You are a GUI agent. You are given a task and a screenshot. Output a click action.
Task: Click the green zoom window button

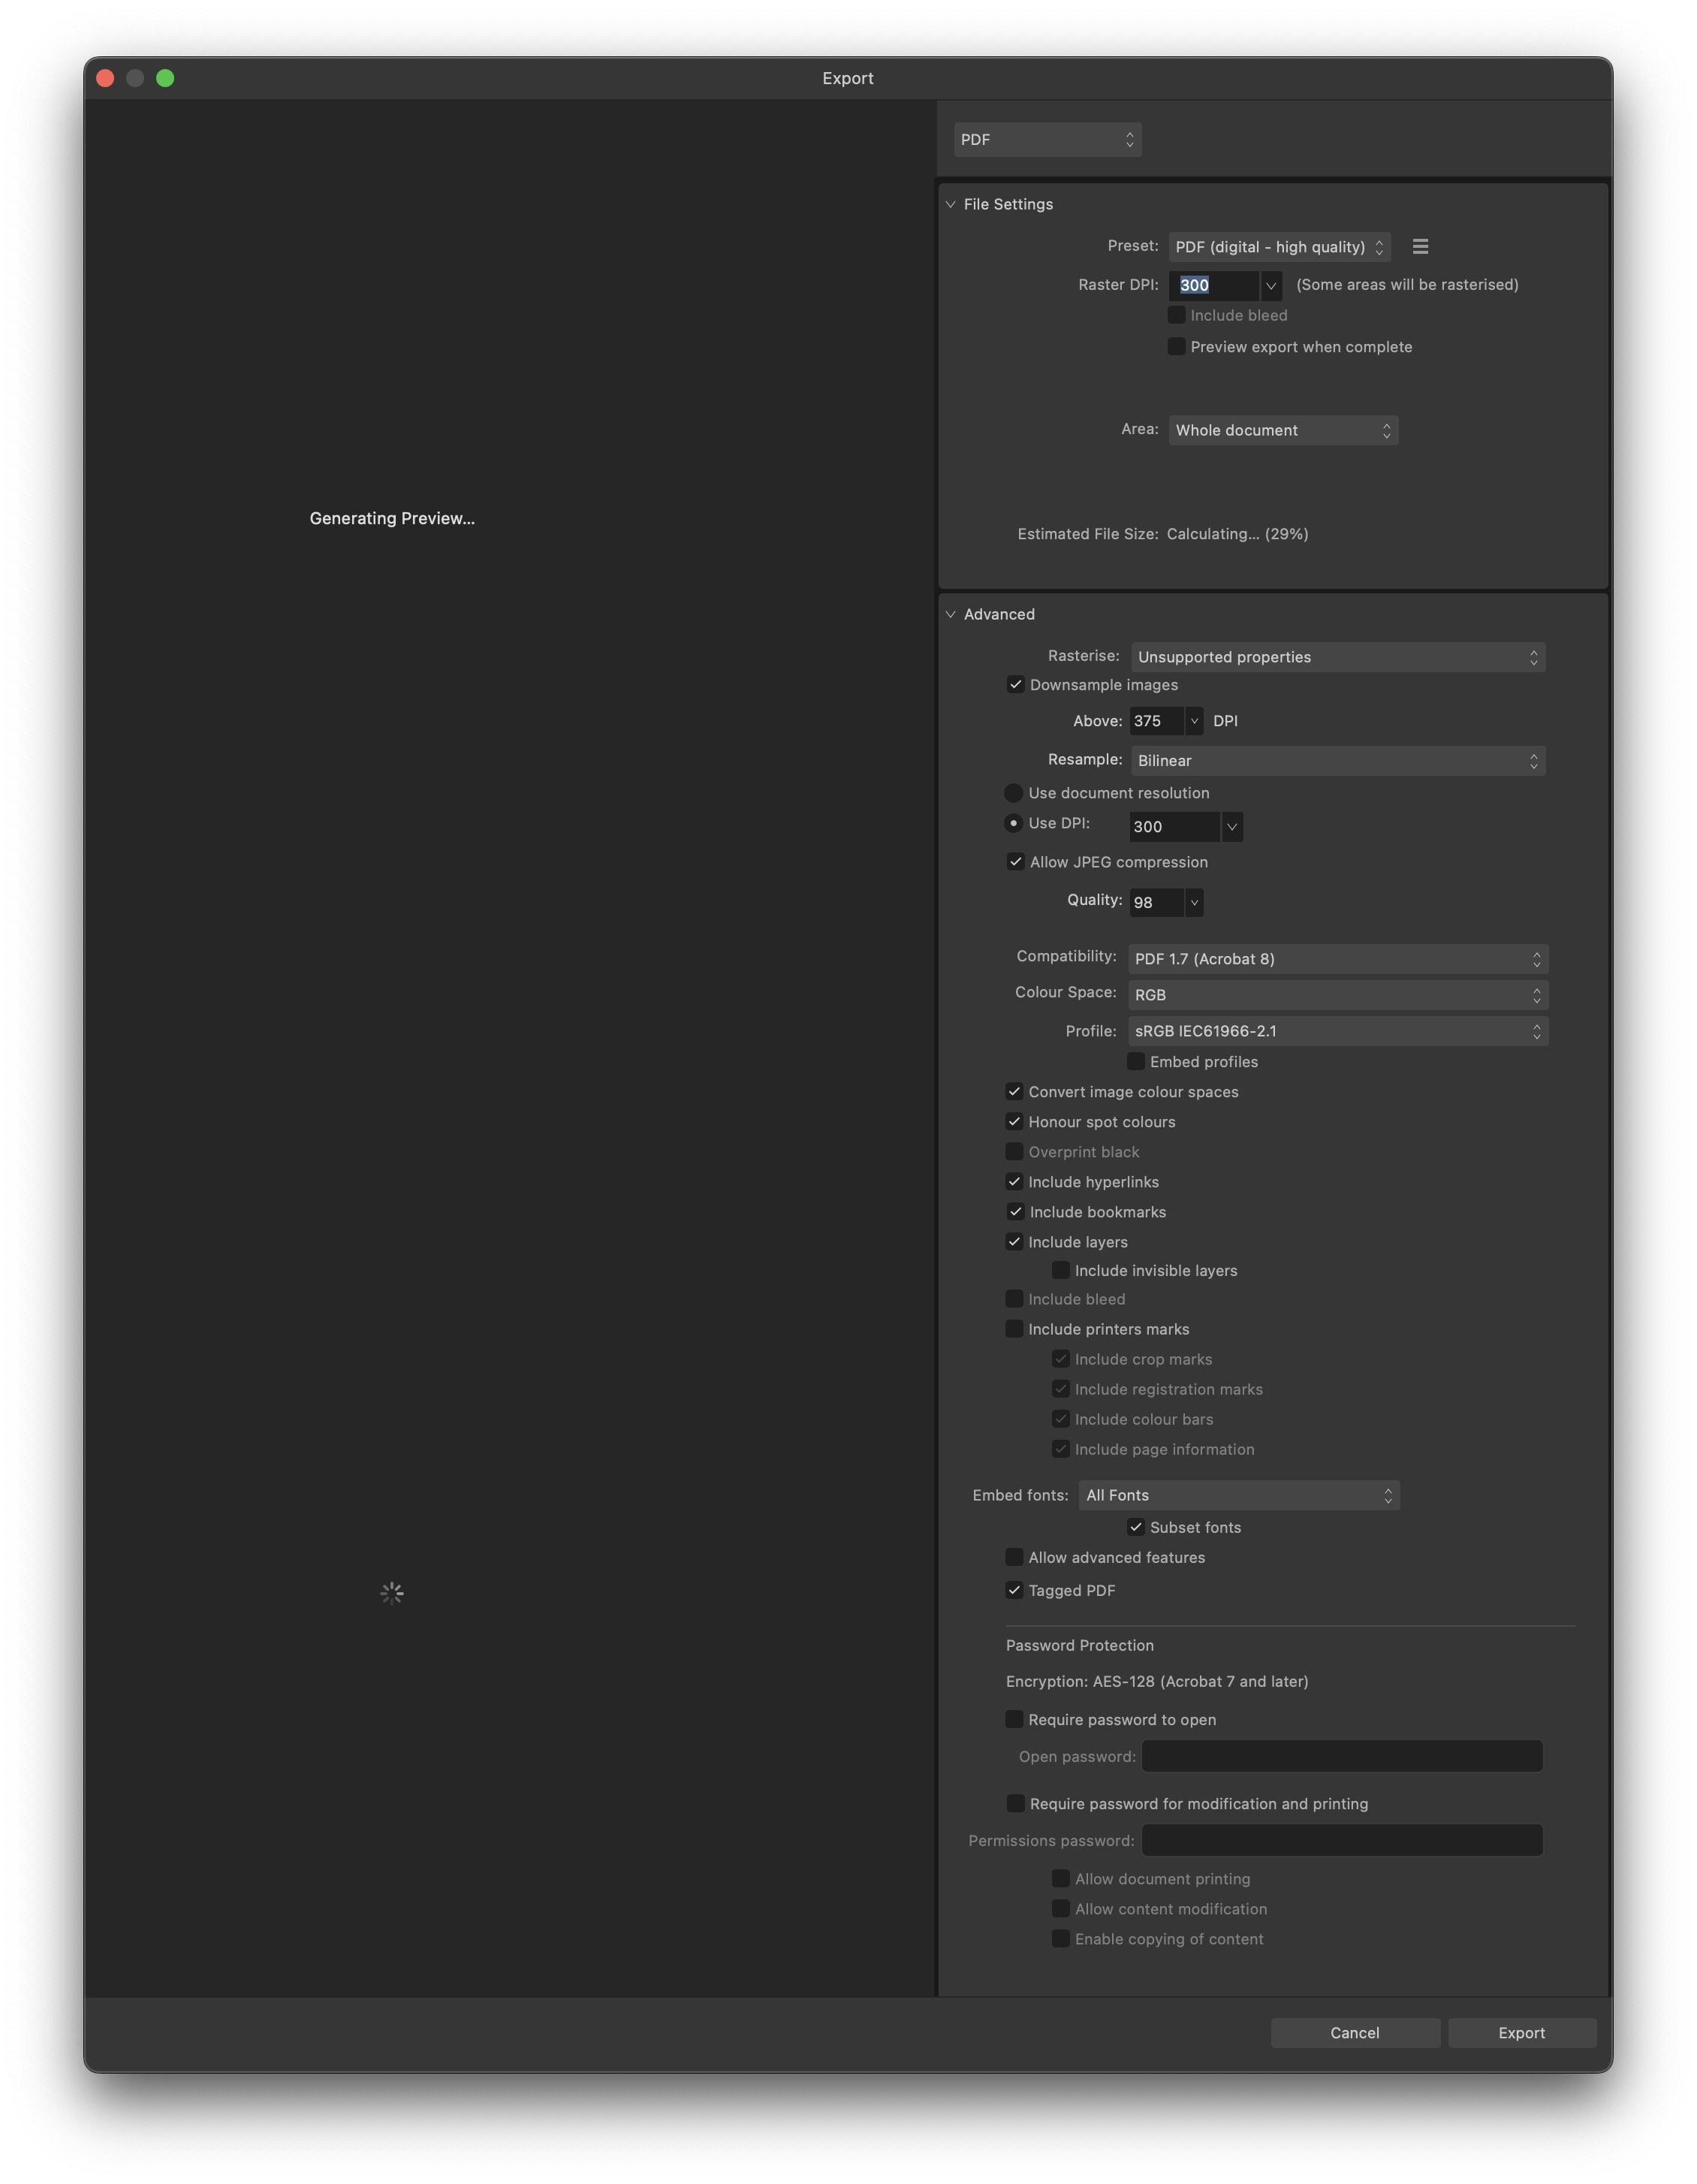pos(165,78)
